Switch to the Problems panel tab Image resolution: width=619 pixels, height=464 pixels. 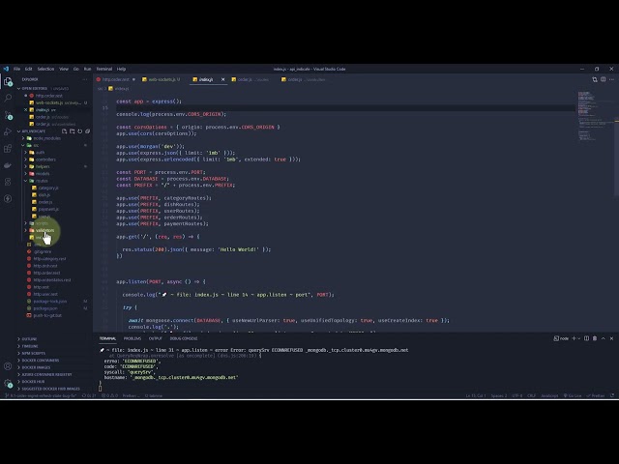(133, 338)
